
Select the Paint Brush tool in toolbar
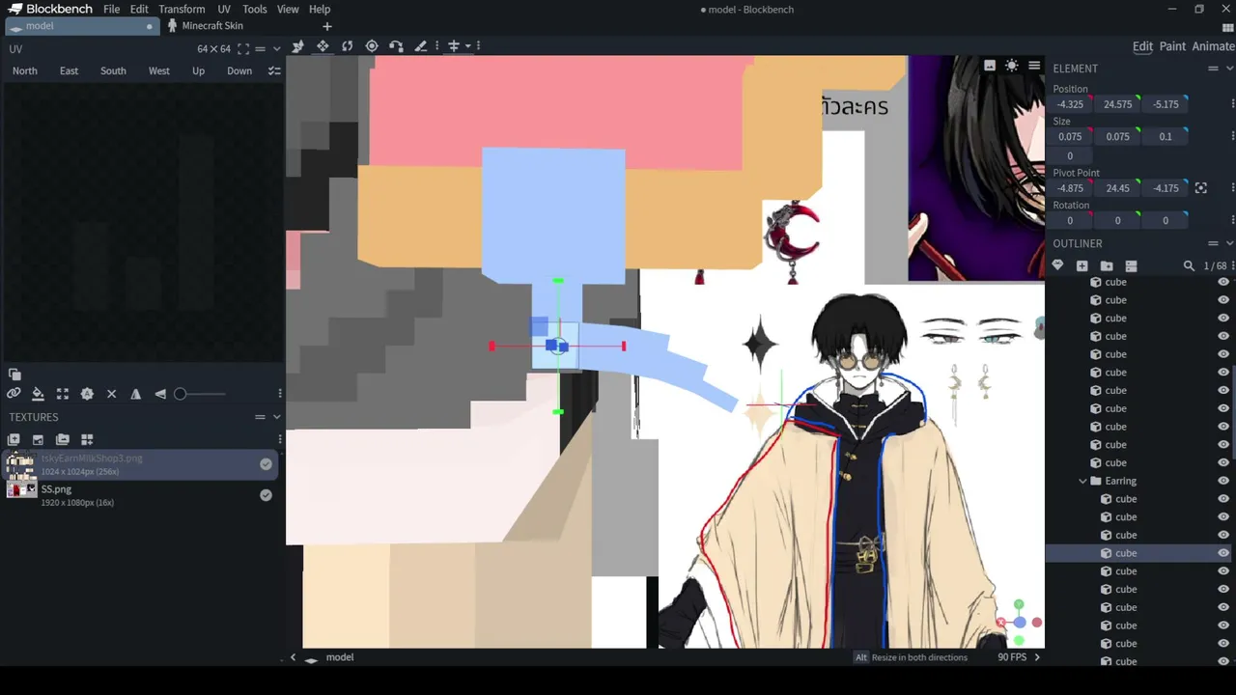click(x=420, y=45)
